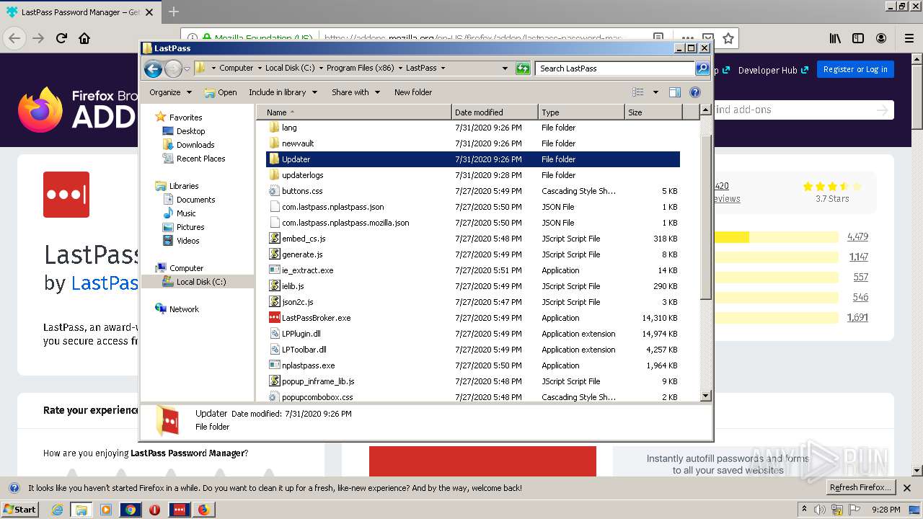The width and height of the screenshot is (923, 519).
Task: Open Videos library
Action: 187,241
